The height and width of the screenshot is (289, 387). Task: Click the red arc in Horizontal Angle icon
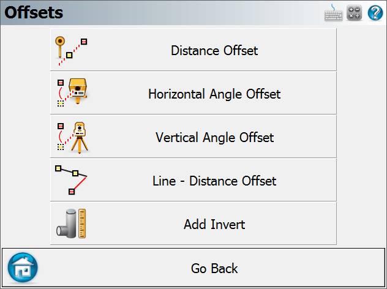[60, 93]
